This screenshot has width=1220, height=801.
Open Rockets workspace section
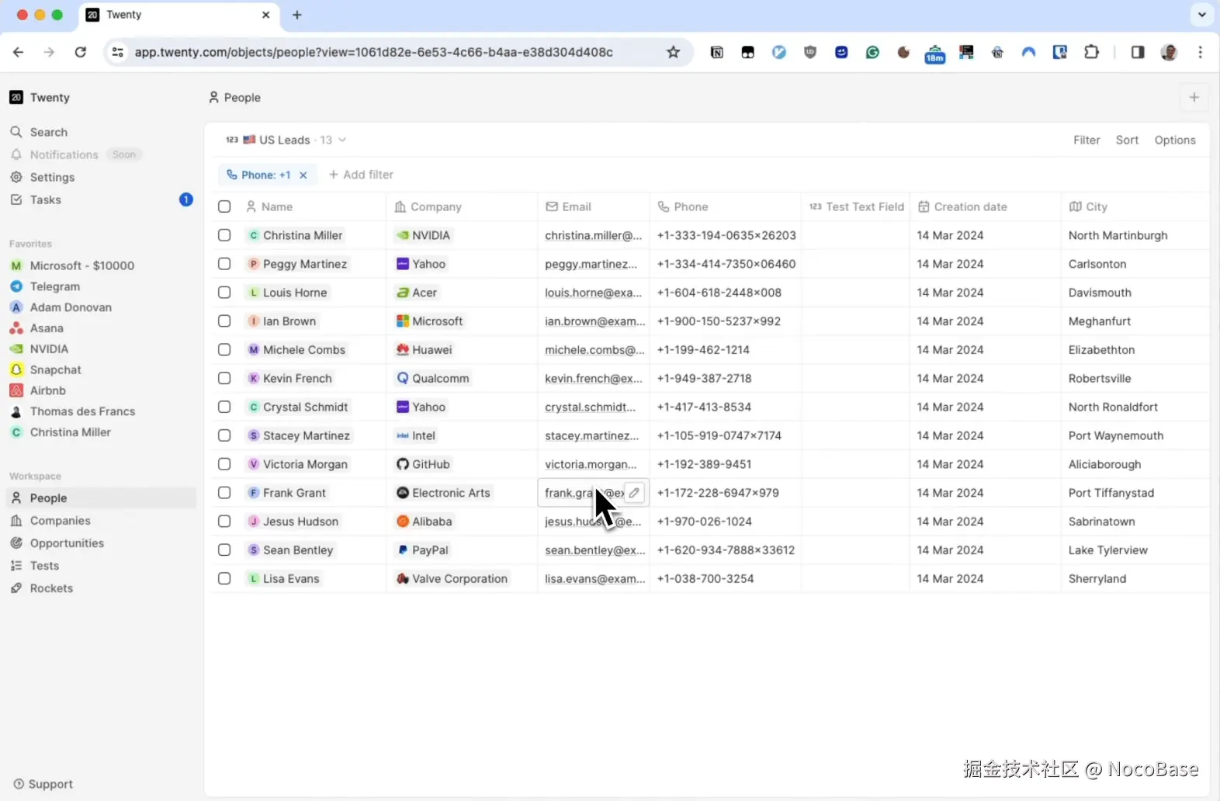tap(51, 588)
